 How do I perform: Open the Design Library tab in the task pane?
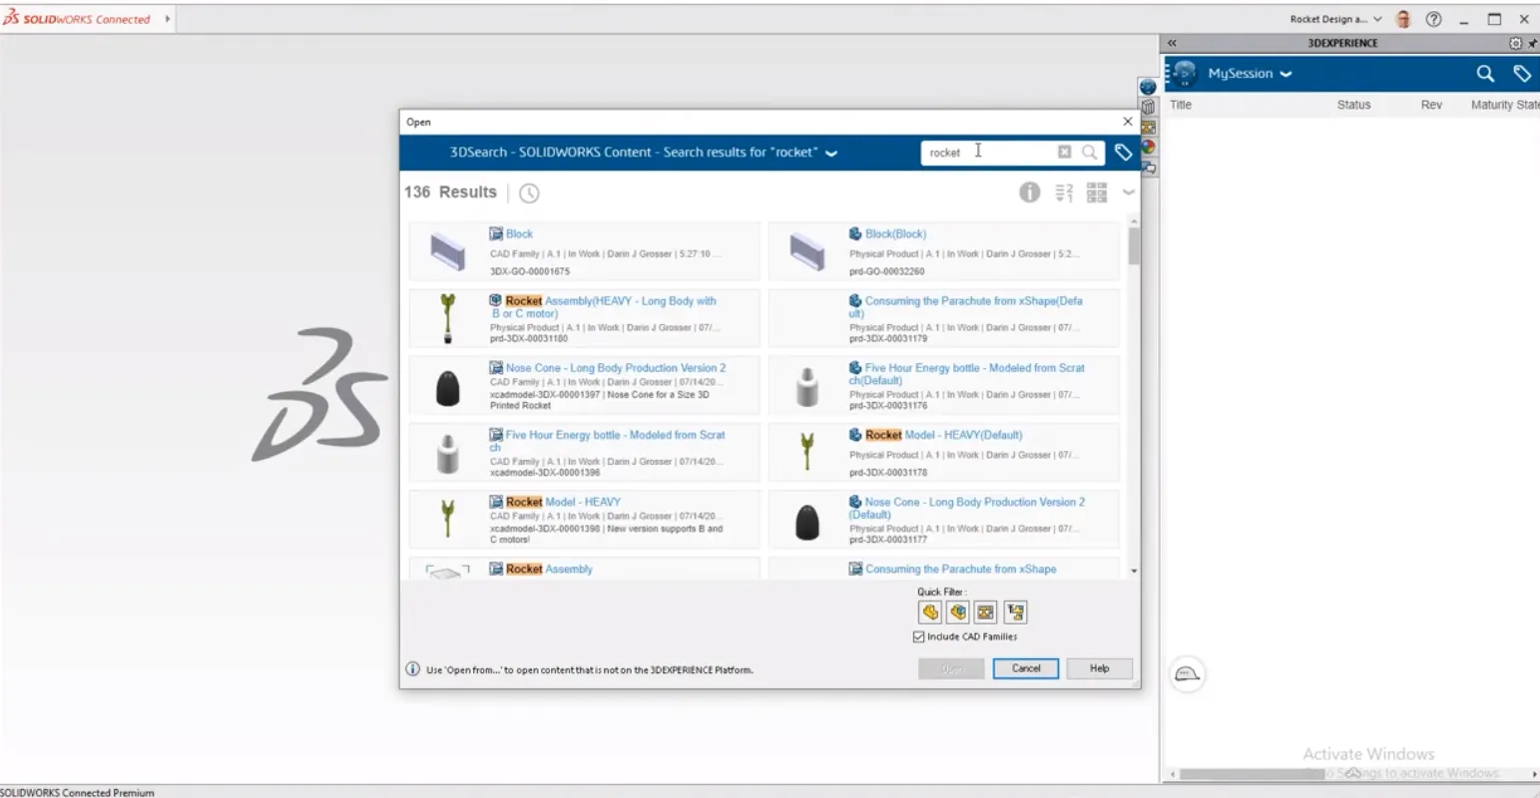point(1148,107)
